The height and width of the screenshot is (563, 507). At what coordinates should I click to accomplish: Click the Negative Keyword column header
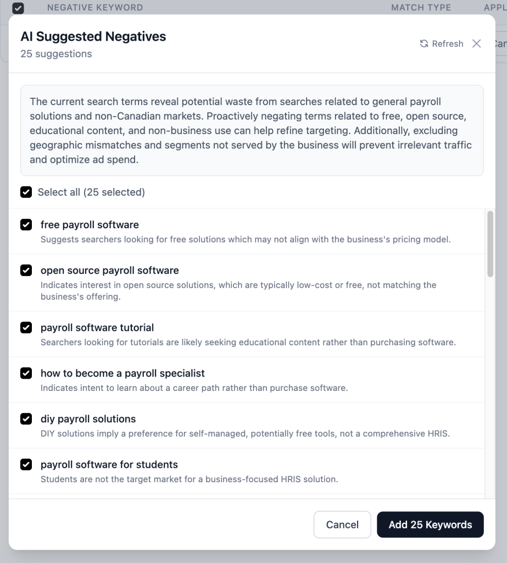coord(95,8)
